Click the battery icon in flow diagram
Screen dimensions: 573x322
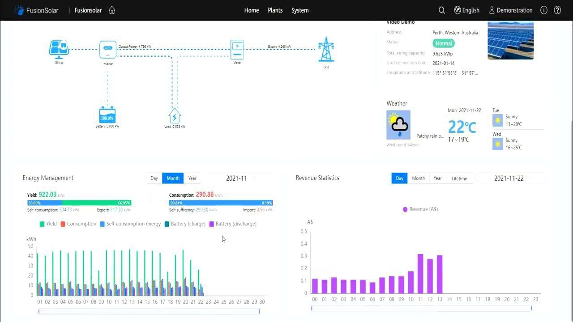coord(107,115)
